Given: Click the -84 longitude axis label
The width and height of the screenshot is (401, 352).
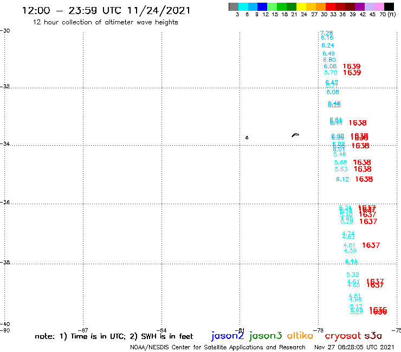Looking at the screenshot, I should [x=162, y=330].
